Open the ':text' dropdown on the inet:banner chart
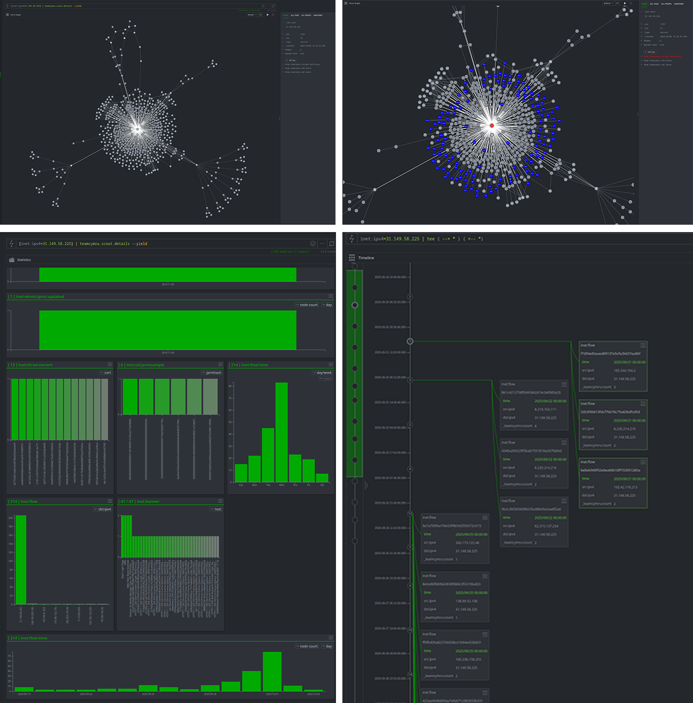Viewport: 693px width, 703px height. tap(216, 509)
